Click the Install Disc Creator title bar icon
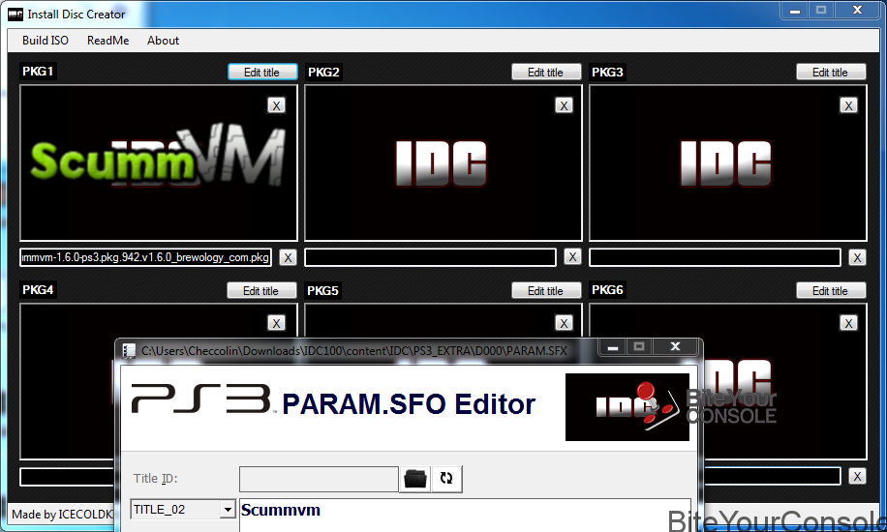 point(15,15)
